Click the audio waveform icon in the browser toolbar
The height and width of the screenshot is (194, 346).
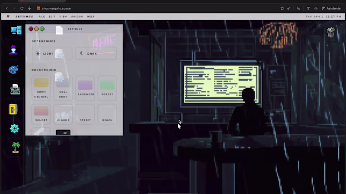click(x=316, y=8)
